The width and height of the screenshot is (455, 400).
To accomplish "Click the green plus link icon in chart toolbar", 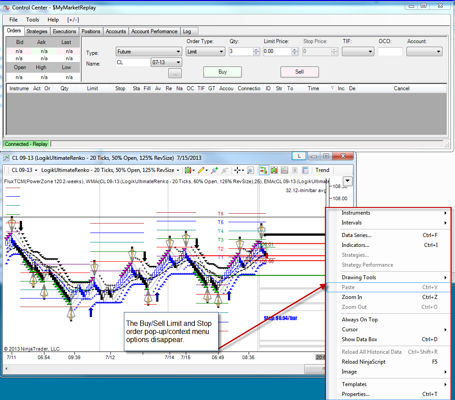I will [x=214, y=170].
